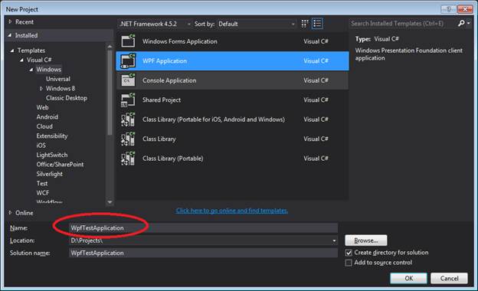This screenshot has height=291, width=478.
Task: Open the Location path dropdown arrow
Action: [x=334, y=240]
